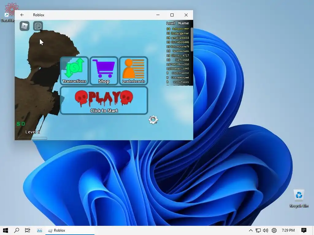The width and height of the screenshot is (314, 235).
Task: Show hidden system tray icons
Action: (x=251, y=230)
